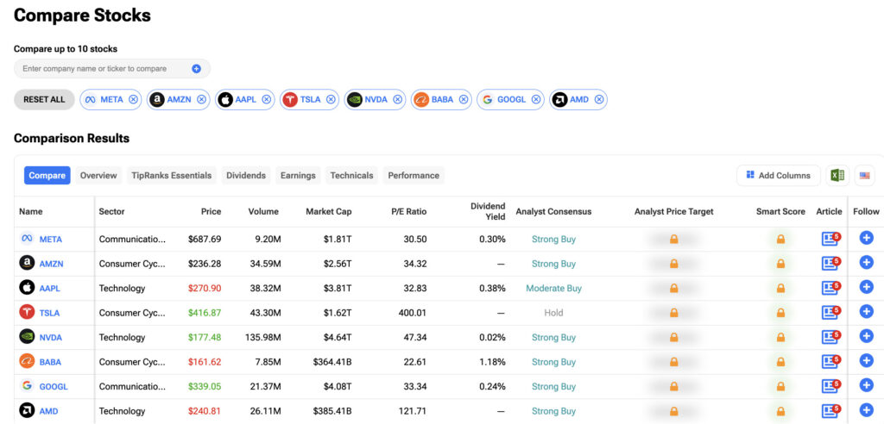Open the NVDA row article icon
Viewport: 884px width, 424px height.
coord(830,337)
